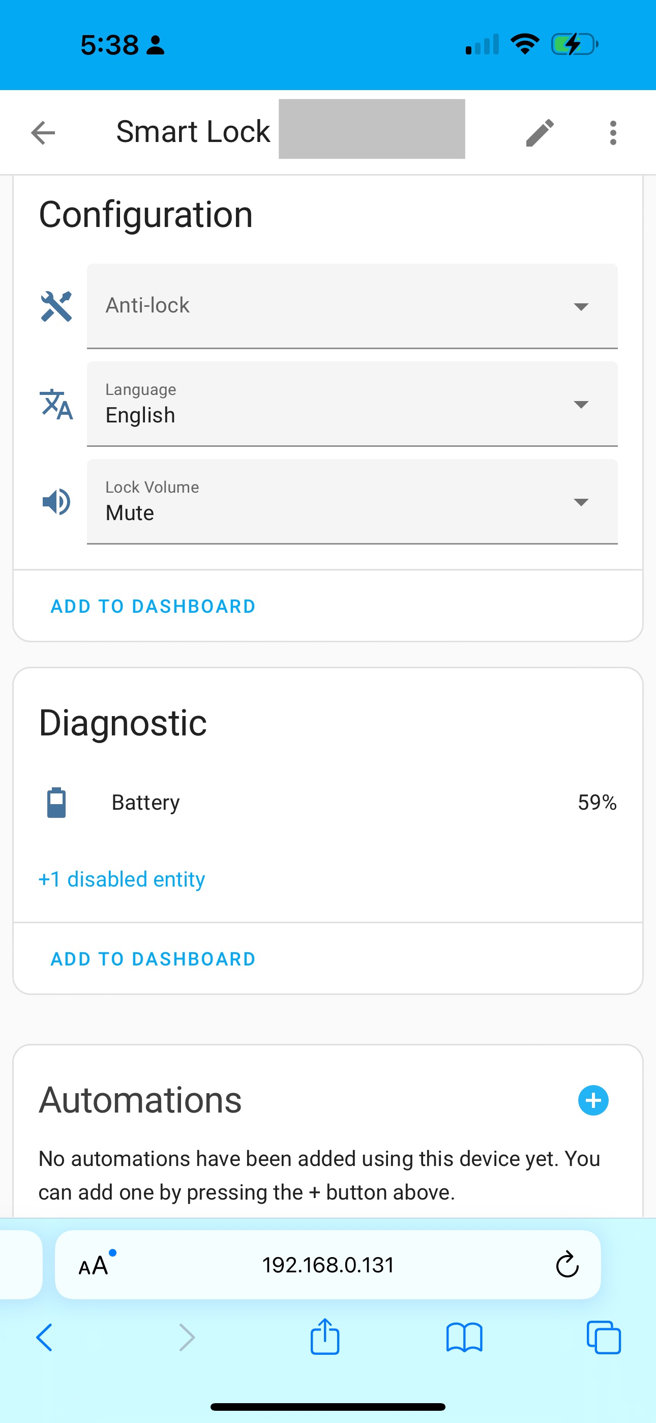The image size is (656, 1423).
Task: Tap the Safari AA reader settings button
Action: (x=94, y=1265)
